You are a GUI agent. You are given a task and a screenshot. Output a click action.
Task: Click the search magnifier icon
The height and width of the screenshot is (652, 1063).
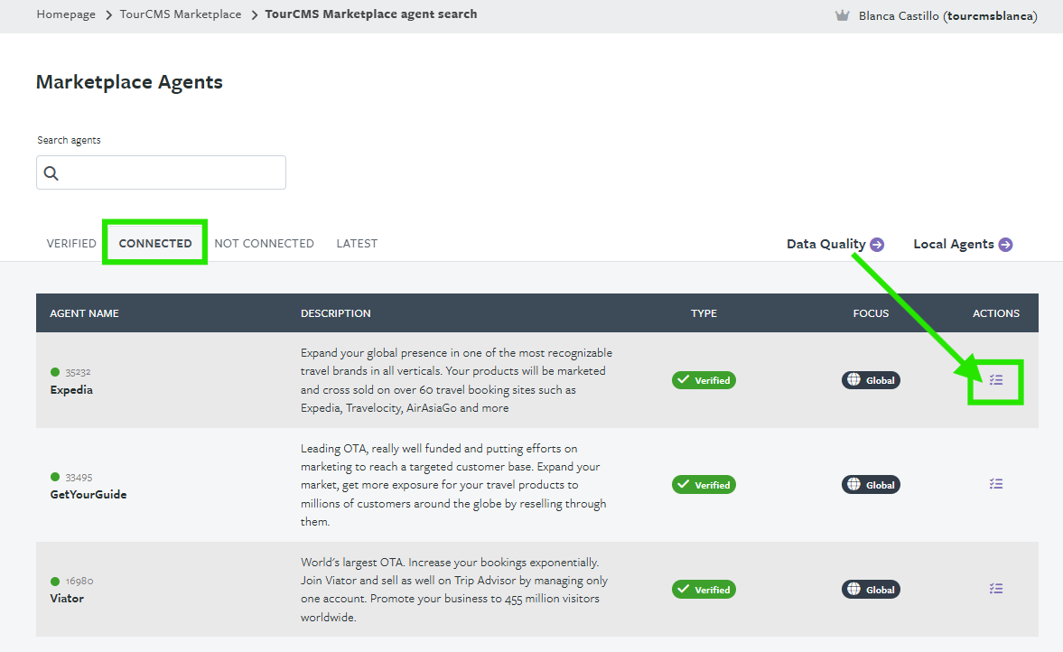(x=51, y=173)
